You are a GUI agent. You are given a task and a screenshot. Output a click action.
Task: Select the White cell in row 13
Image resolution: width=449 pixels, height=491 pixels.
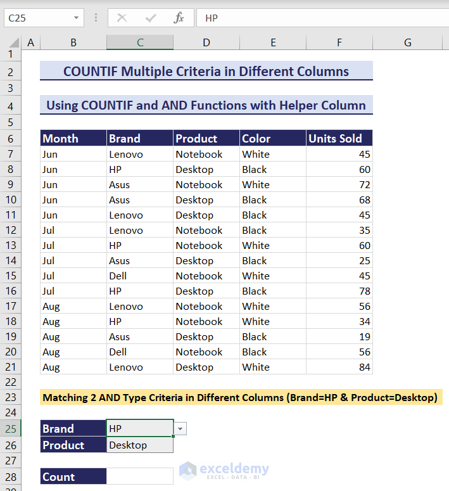(273, 246)
